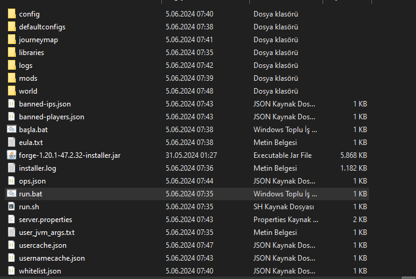
Task: Click the logs folder name
Action: pos(26,65)
